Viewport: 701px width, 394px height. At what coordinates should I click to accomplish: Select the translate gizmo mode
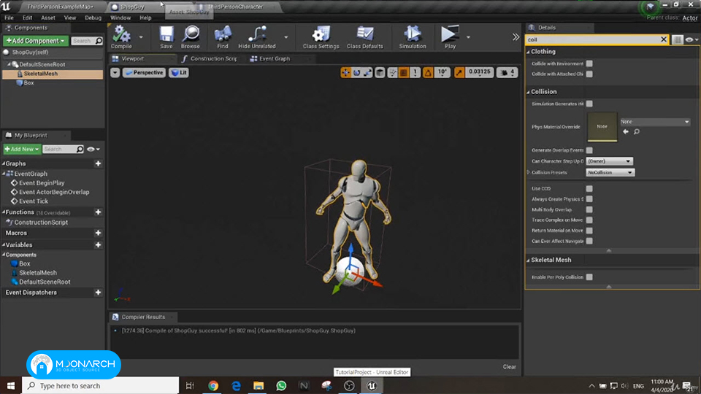[345, 72]
